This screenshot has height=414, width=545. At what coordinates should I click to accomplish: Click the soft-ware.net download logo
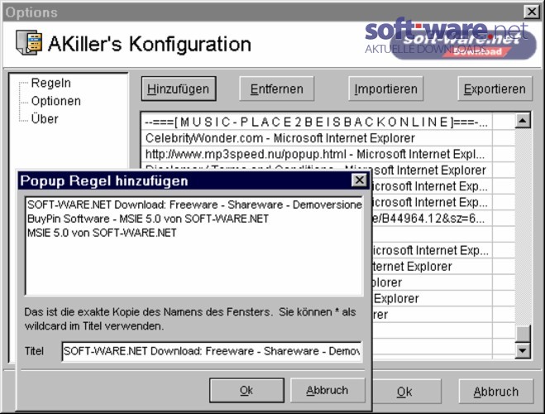tap(451, 38)
